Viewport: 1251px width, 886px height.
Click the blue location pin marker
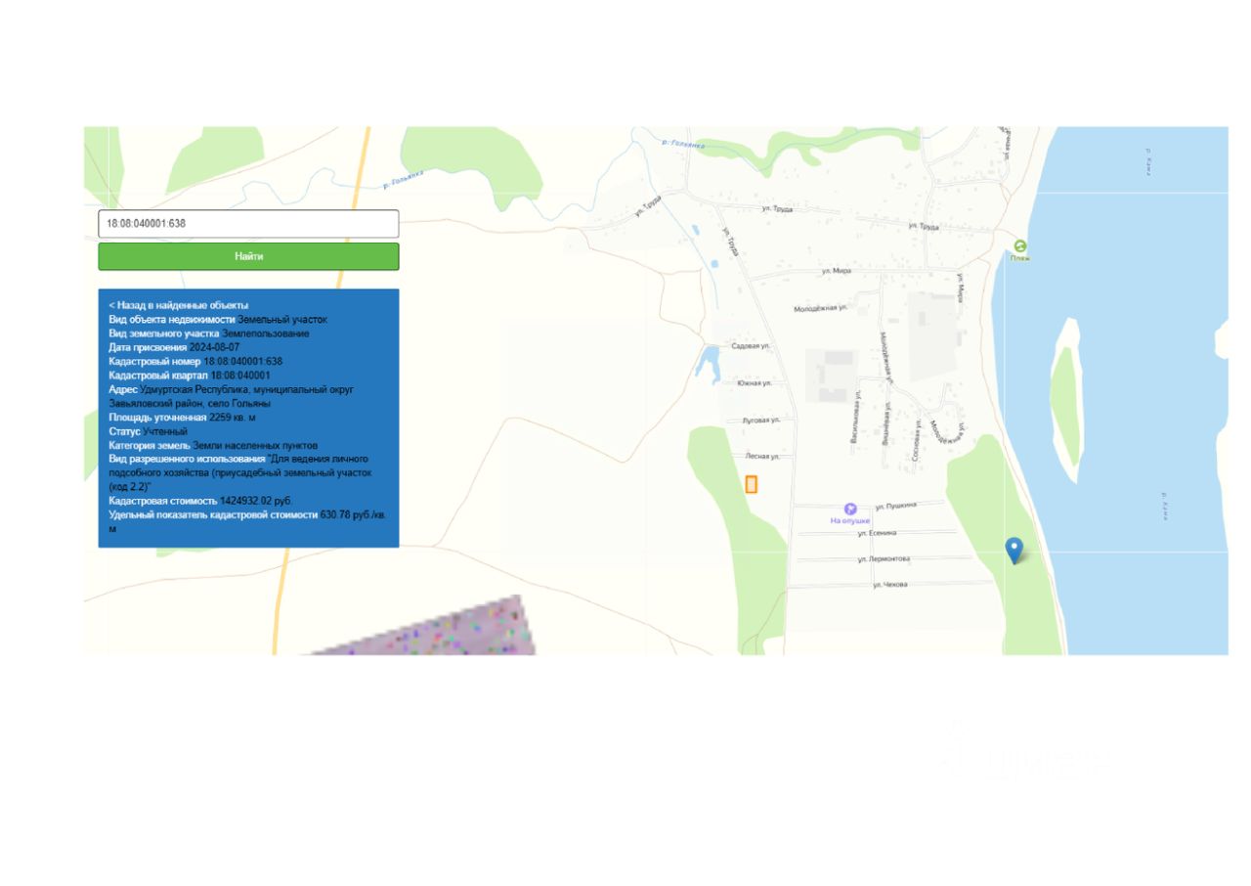pyautogui.click(x=1014, y=551)
